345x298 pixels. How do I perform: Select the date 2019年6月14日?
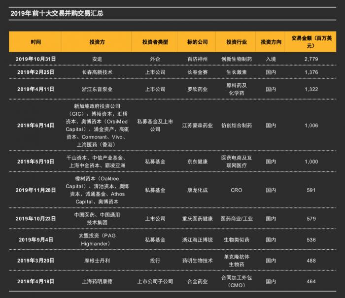click(x=35, y=126)
